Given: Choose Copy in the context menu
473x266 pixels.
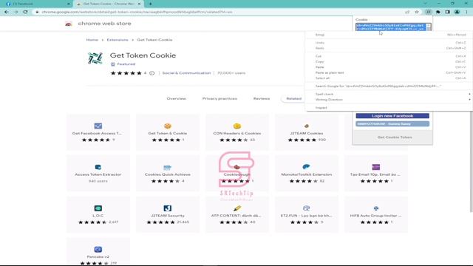Looking at the screenshot, I should (x=389, y=62).
